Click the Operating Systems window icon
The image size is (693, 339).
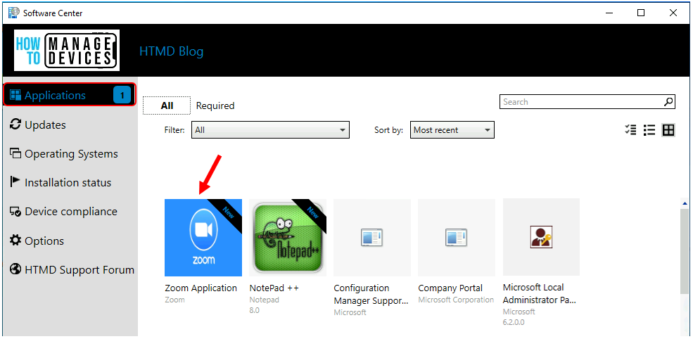click(x=15, y=153)
